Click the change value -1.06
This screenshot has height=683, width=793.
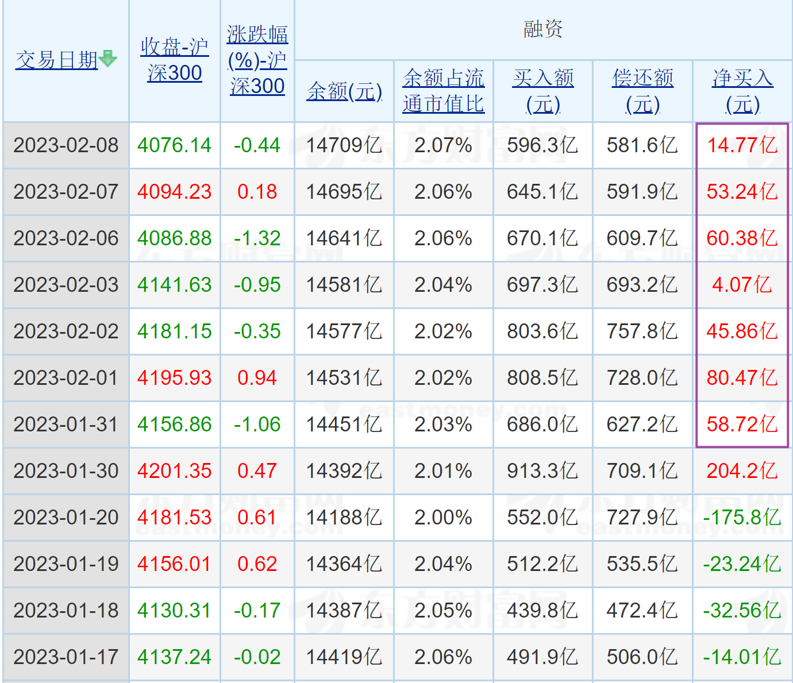(x=257, y=425)
